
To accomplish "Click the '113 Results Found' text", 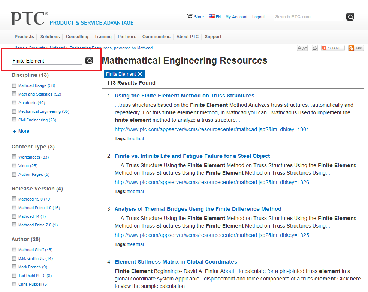I will (x=131, y=83).
